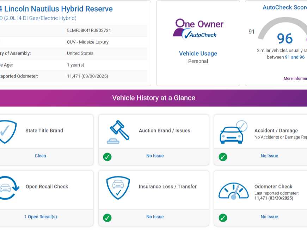Screen dimensions: 307x230
Task: Click the Odometer Check gauge icon
Action: click(x=234, y=191)
